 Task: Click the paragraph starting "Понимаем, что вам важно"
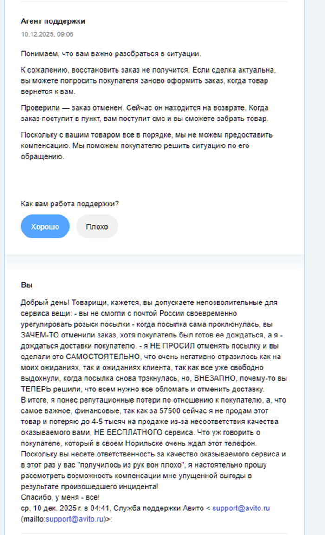coord(110,53)
